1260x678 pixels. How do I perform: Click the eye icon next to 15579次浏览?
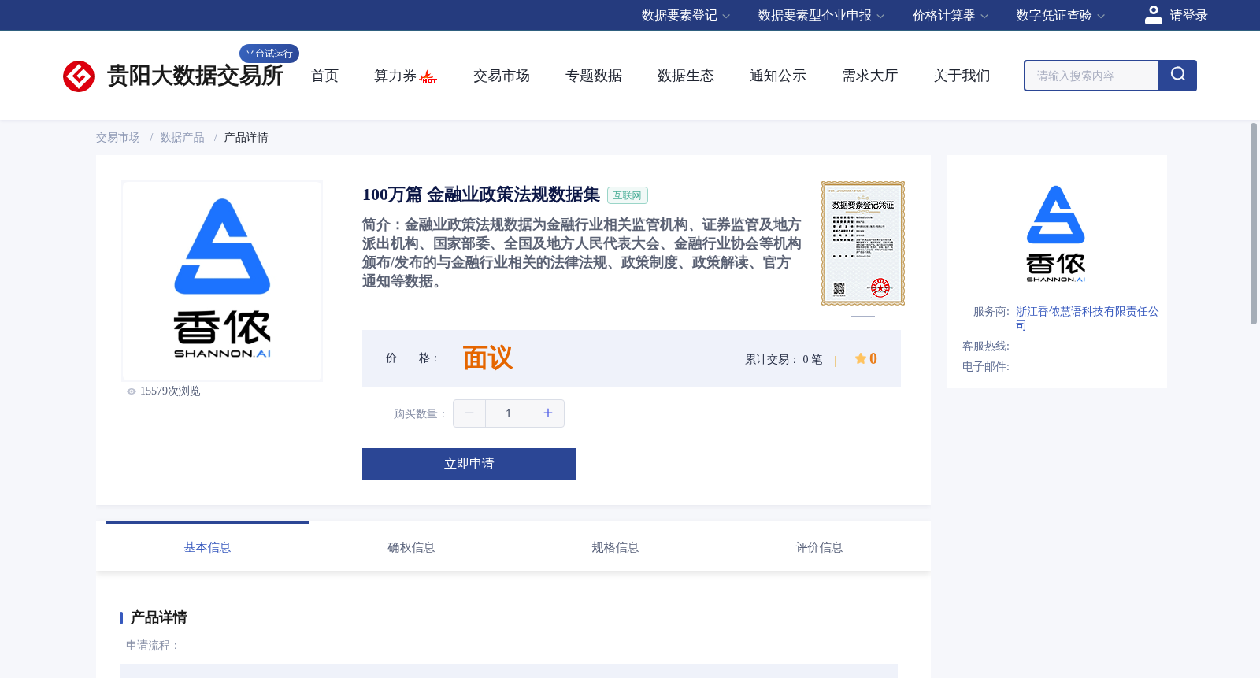[x=132, y=391]
